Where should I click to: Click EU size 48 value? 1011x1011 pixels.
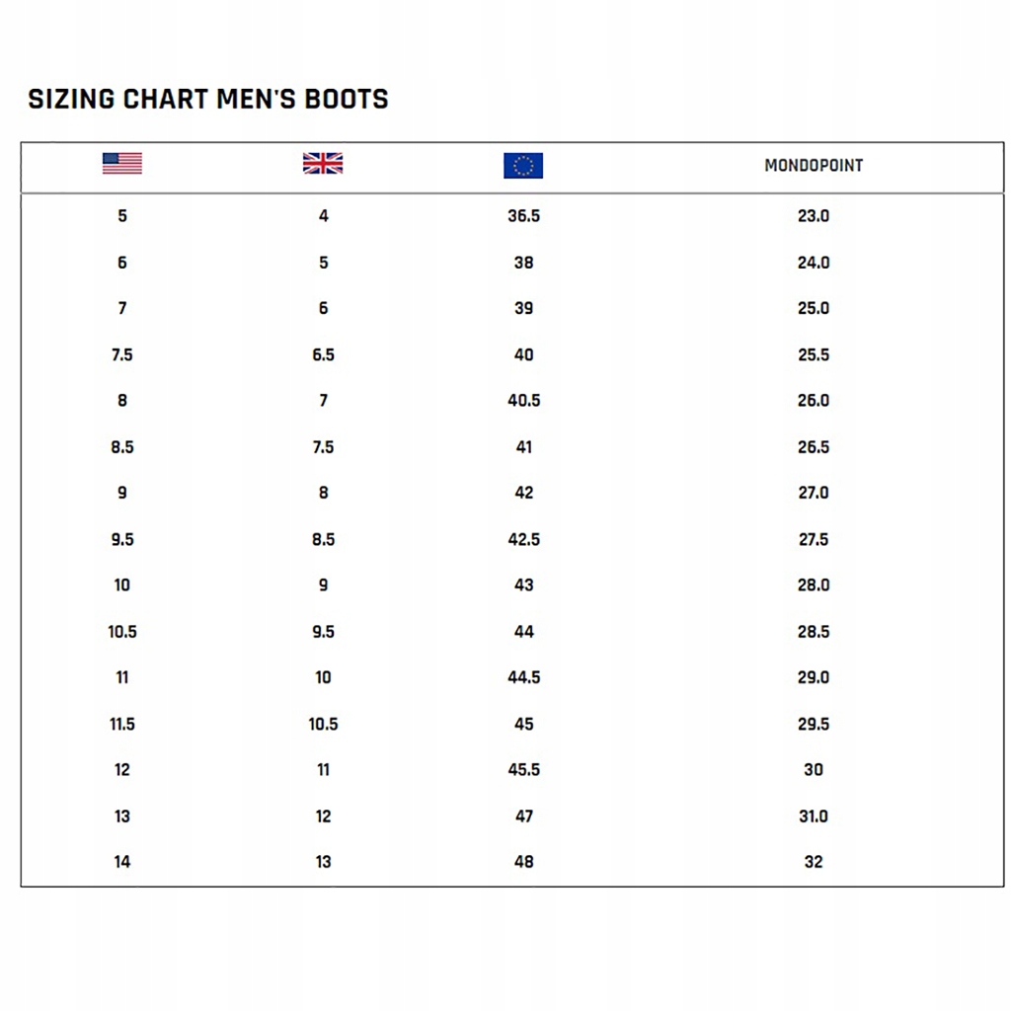(x=523, y=862)
